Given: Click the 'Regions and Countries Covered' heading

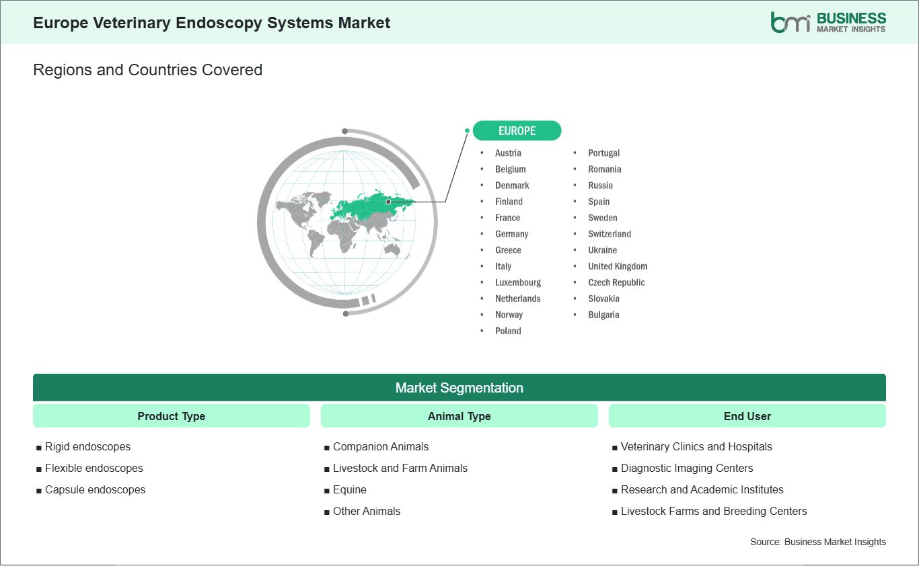Looking at the screenshot, I should [147, 70].
